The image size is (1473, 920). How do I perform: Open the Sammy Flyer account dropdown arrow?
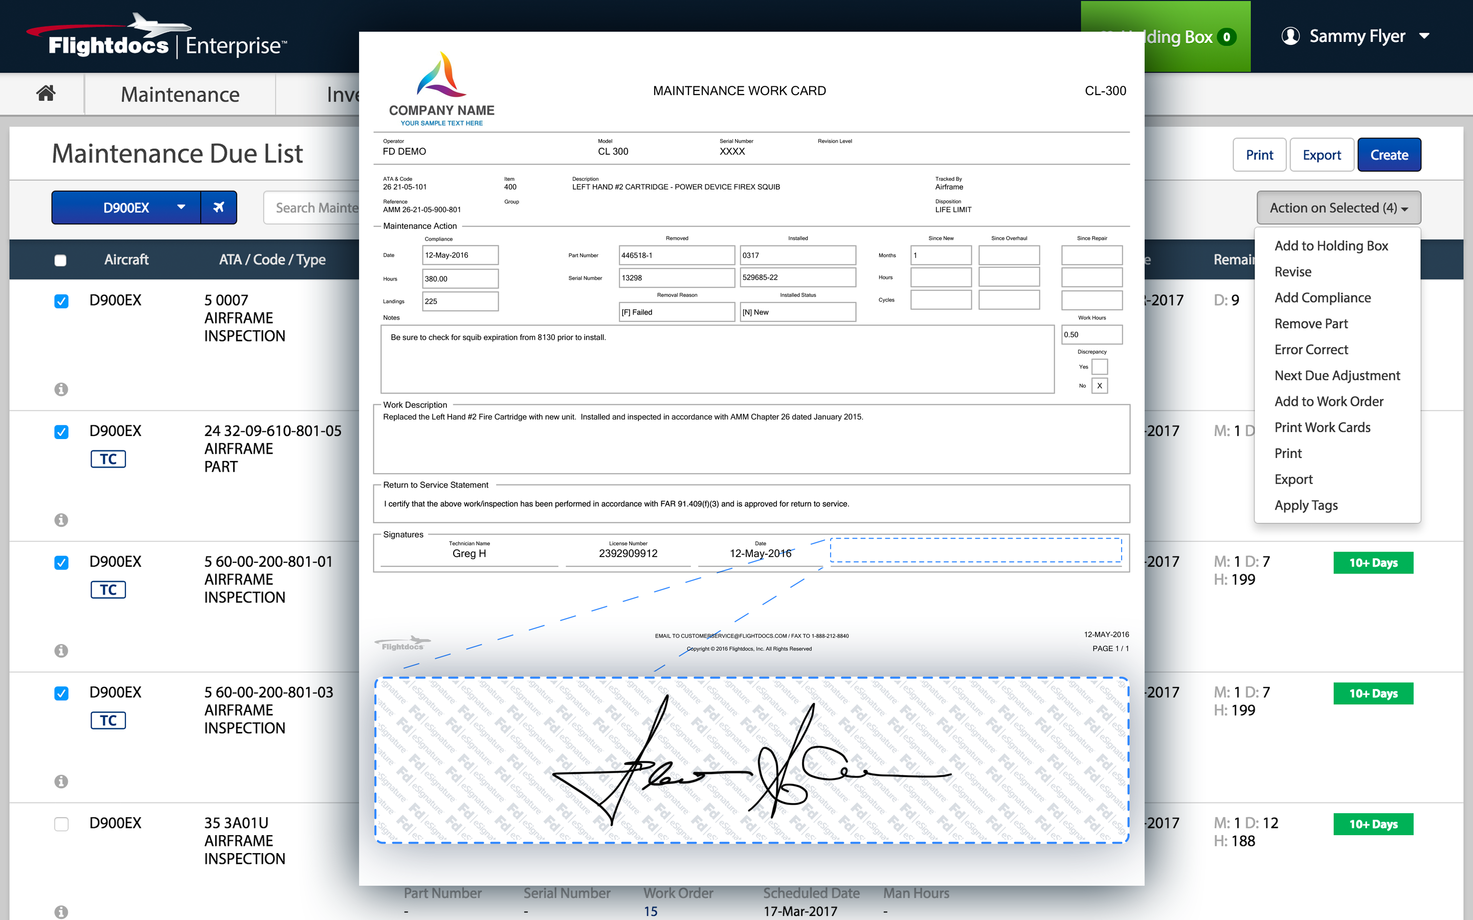(x=1424, y=36)
